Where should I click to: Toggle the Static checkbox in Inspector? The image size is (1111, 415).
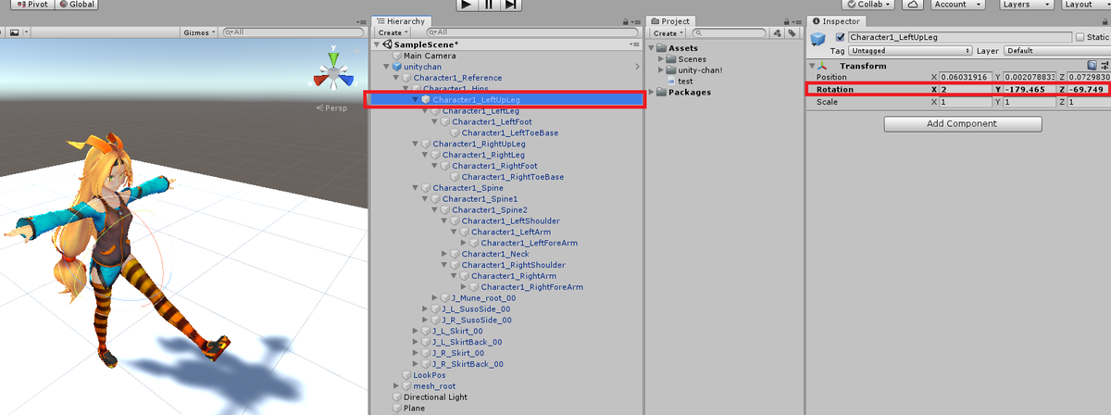pos(1080,37)
